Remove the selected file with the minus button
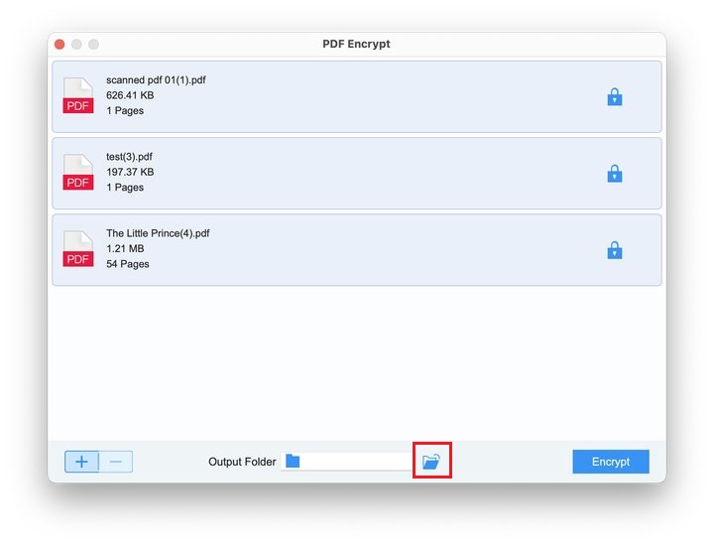714x546 pixels. pyautogui.click(x=116, y=462)
